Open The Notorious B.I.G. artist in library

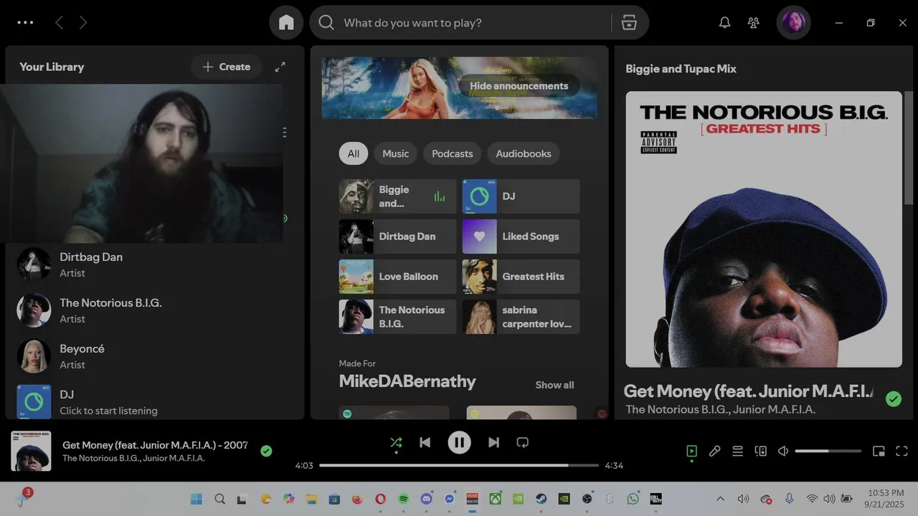pyautogui.click(x=155, y=310)
